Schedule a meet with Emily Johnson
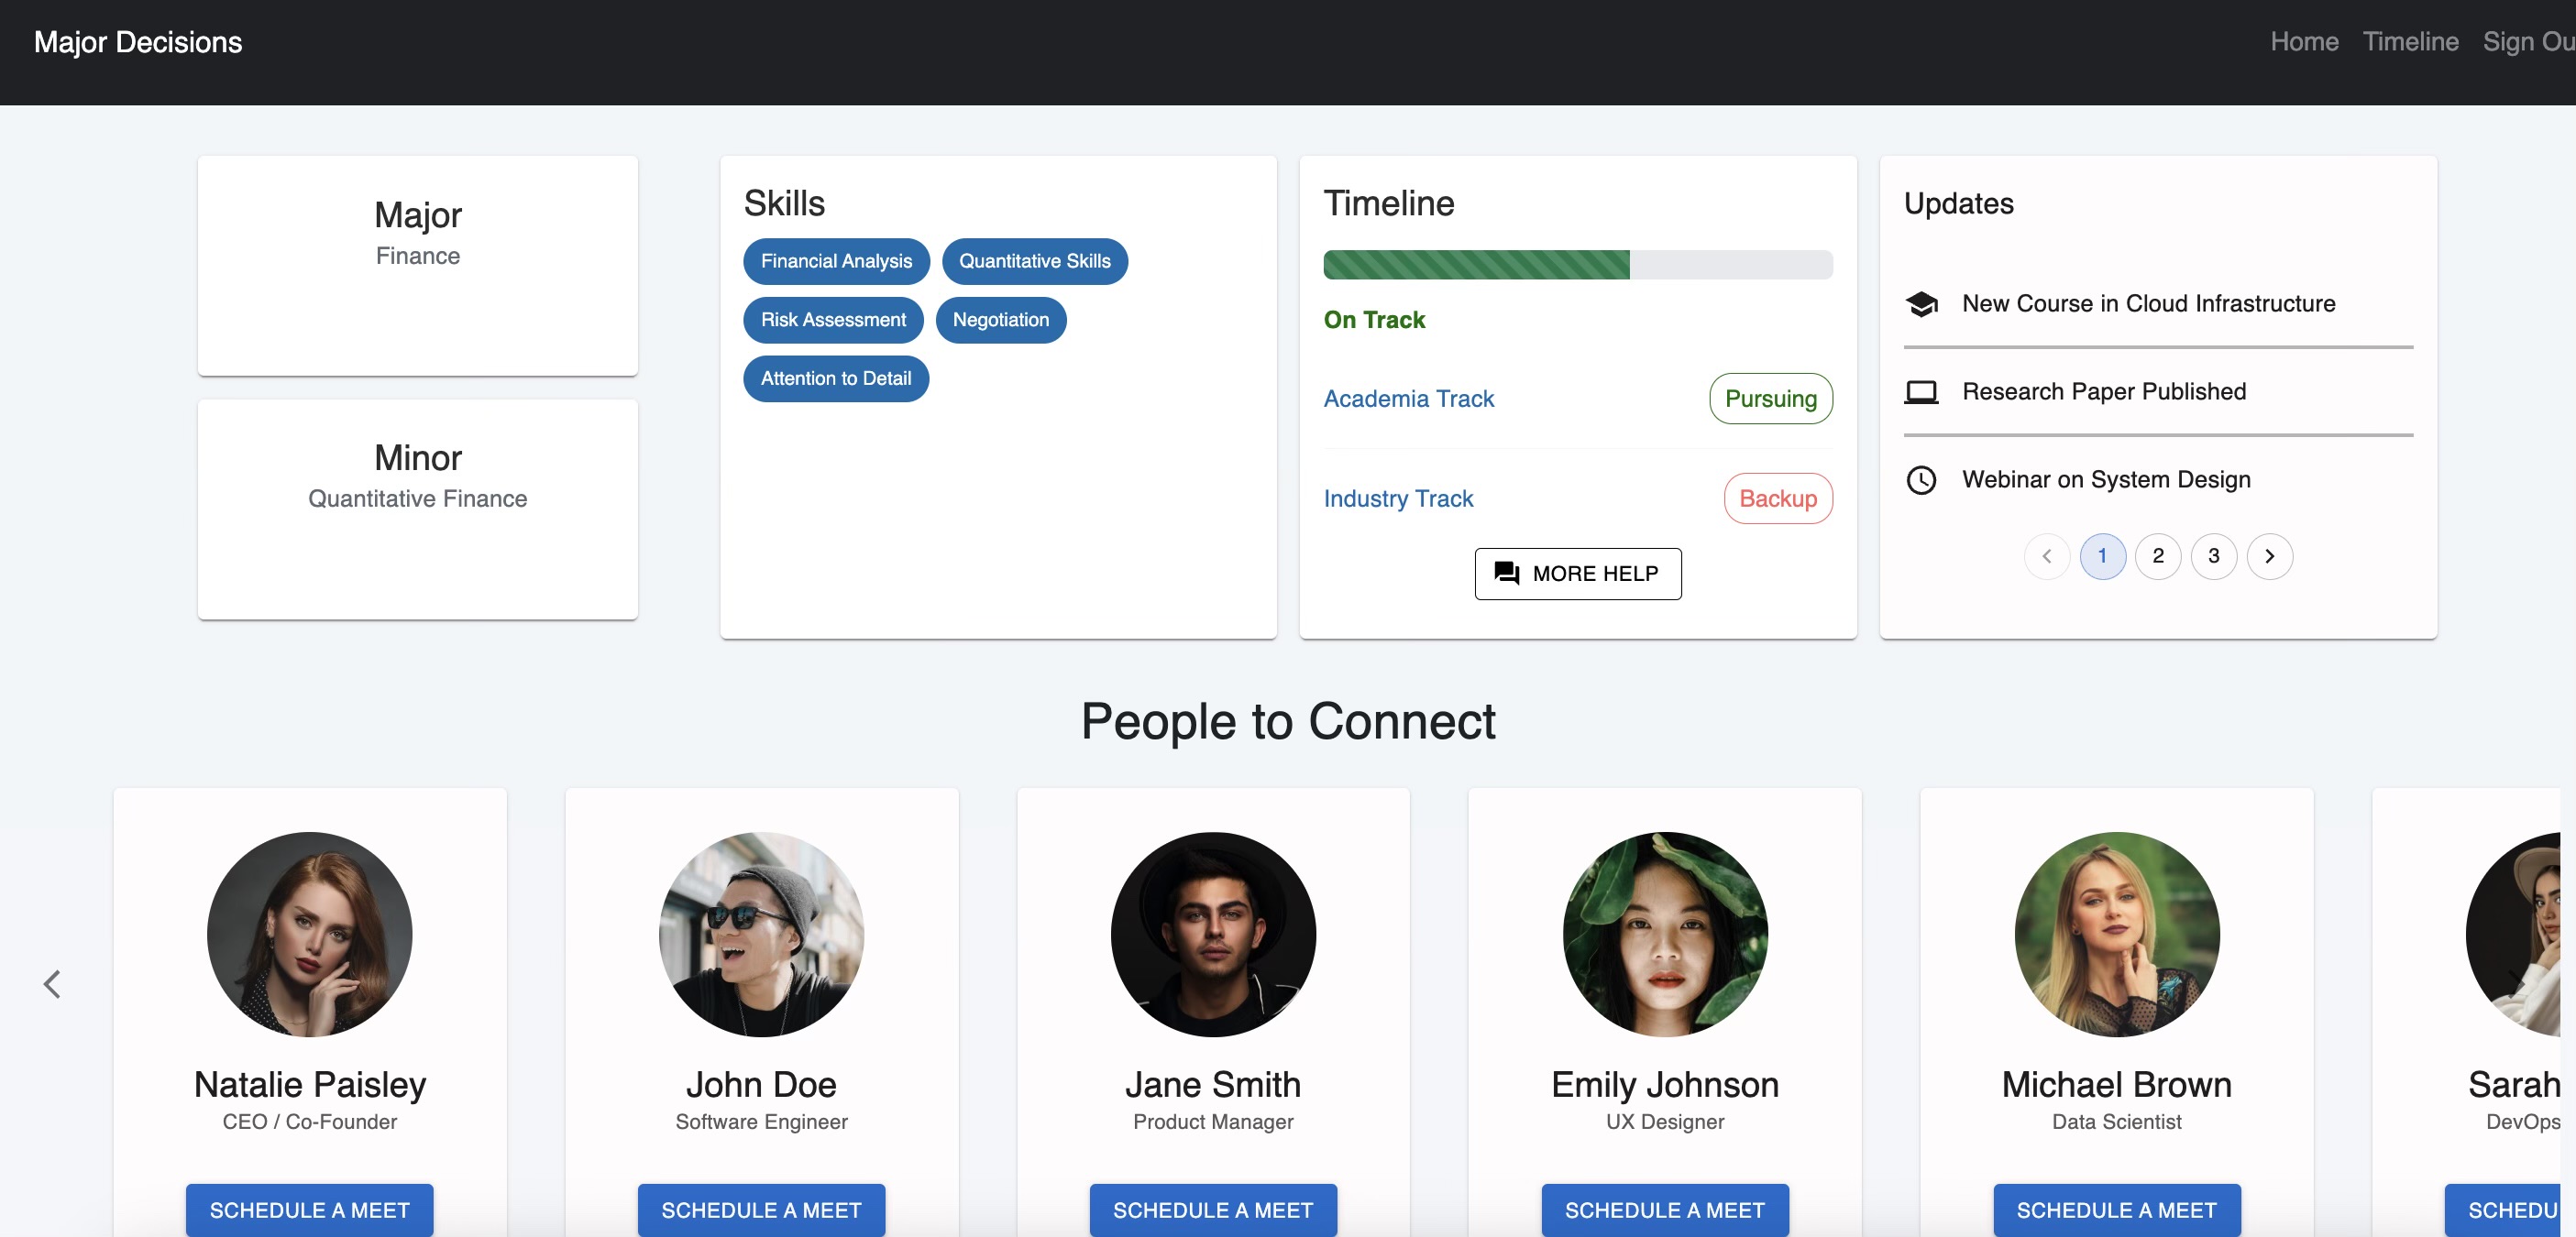Screen dimensions: 2576x1237 (1664, 1209)
